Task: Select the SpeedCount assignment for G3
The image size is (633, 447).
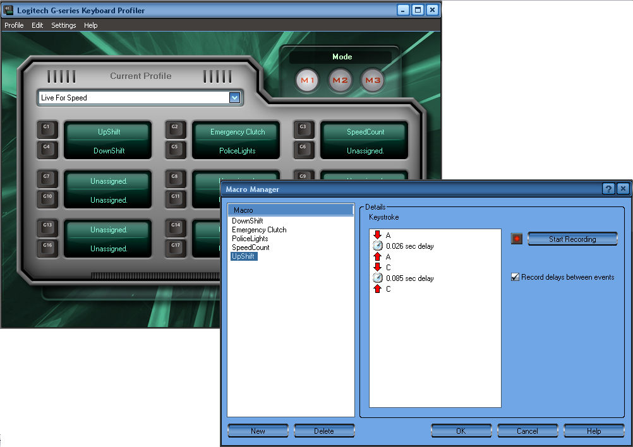Action: click(365, 132)
